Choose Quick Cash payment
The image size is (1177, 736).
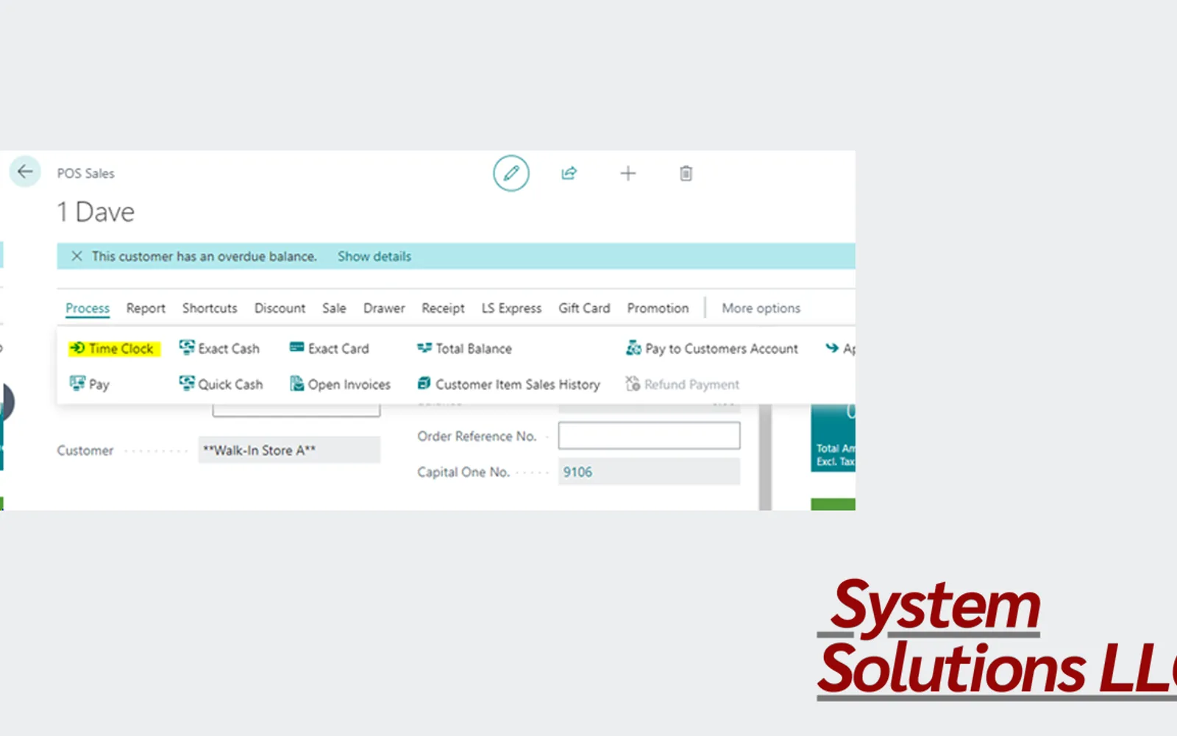tap(221, 384)
